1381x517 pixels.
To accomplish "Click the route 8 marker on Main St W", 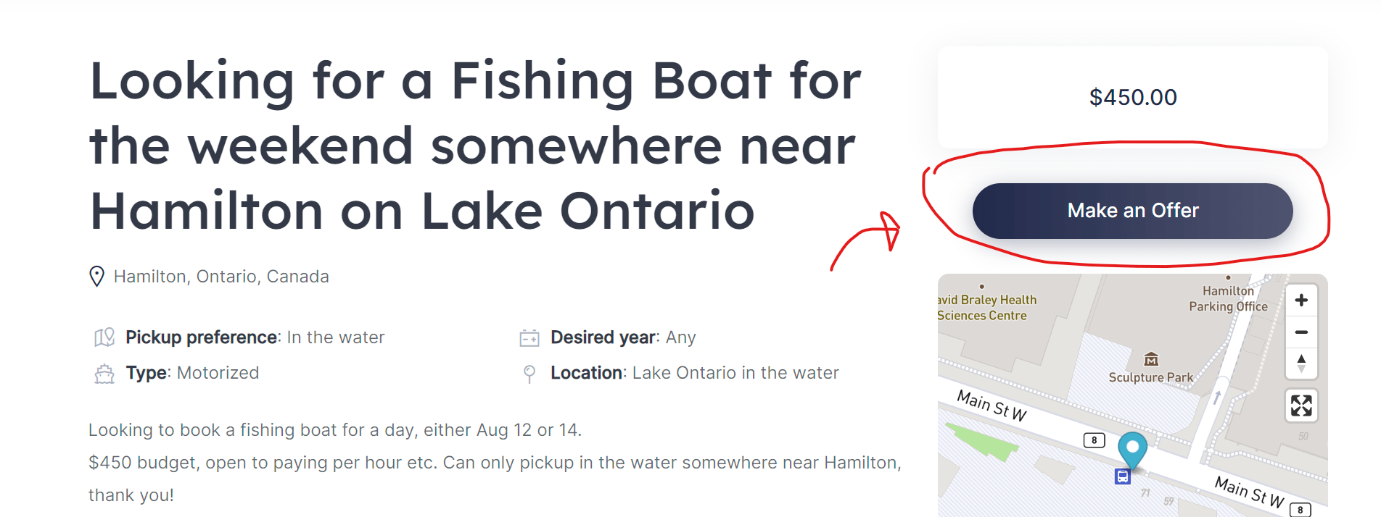I will coord(1094,440).
